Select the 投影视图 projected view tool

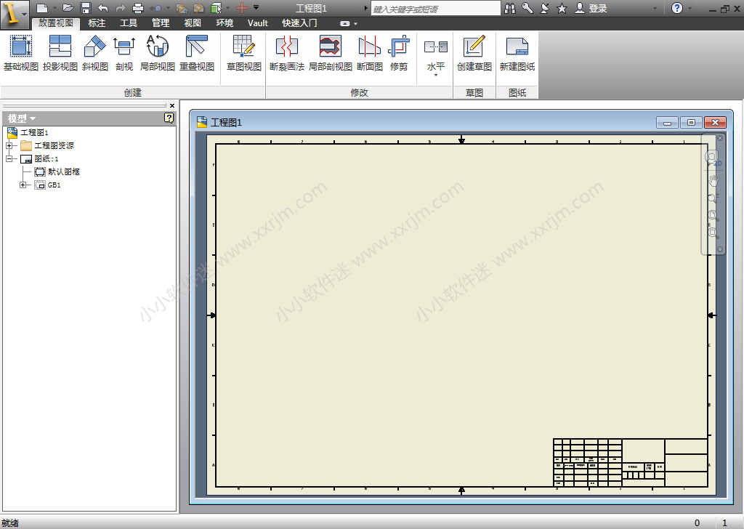pos(60,53)
